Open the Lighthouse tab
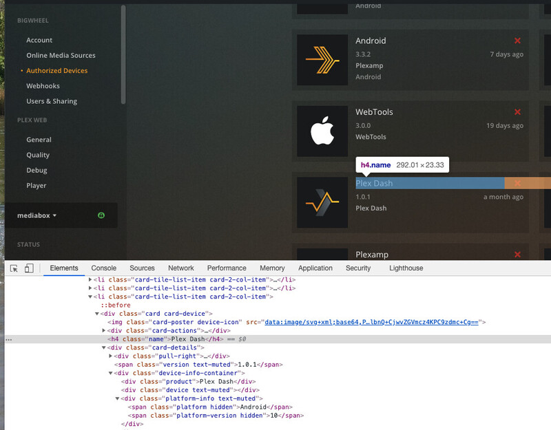The width and height of the screenshot is (551, 430). coord(406,268)
